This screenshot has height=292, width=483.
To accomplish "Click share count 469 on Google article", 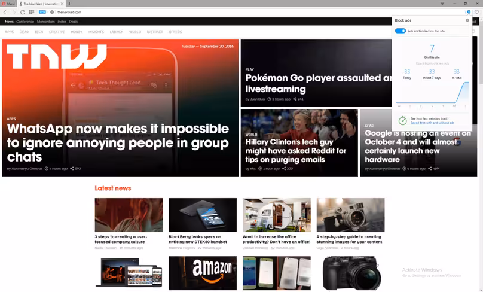I will (433, 168).
